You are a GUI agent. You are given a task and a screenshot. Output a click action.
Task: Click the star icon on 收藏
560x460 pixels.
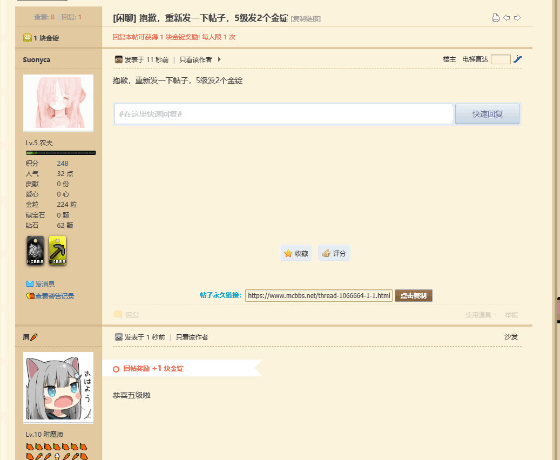[288, 253]
